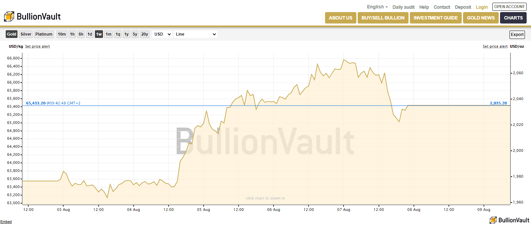Click the chart peak near 07 Aug
The height and width of the screenshot is (227, 531).
coord(344,60)
